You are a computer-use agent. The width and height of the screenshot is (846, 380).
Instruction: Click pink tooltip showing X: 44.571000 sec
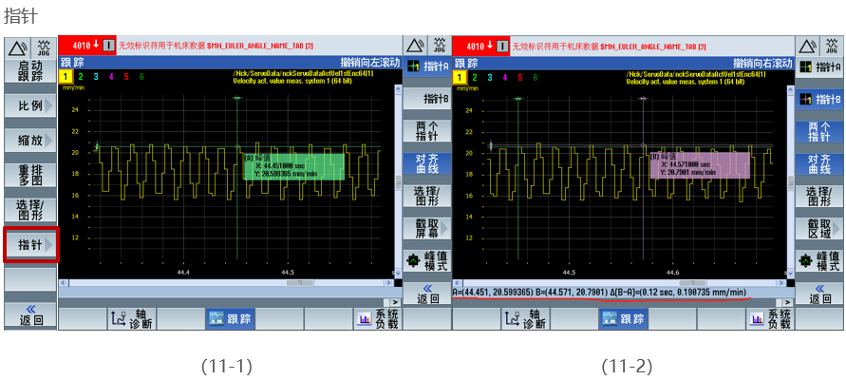click(700, 165)
